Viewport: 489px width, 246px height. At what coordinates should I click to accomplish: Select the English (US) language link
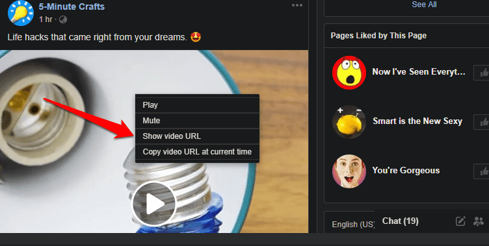click(x=353, y=225)
